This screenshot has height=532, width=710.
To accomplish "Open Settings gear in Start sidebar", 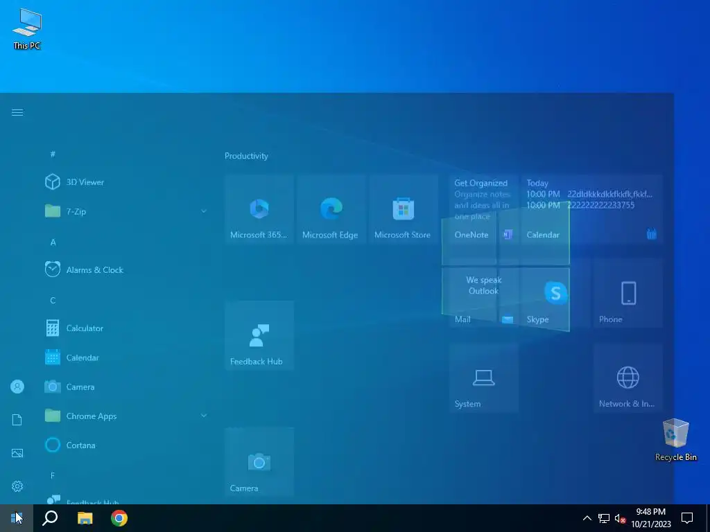I will [17, 486].
